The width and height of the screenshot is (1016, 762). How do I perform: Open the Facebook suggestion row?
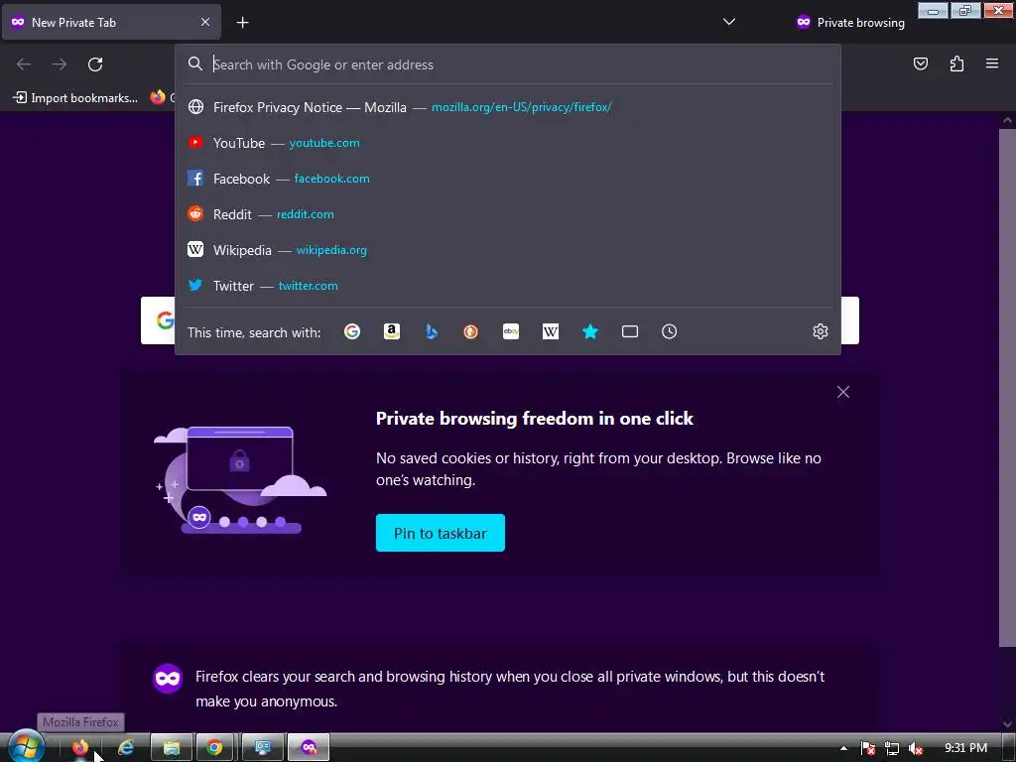(x=508, y=179)
